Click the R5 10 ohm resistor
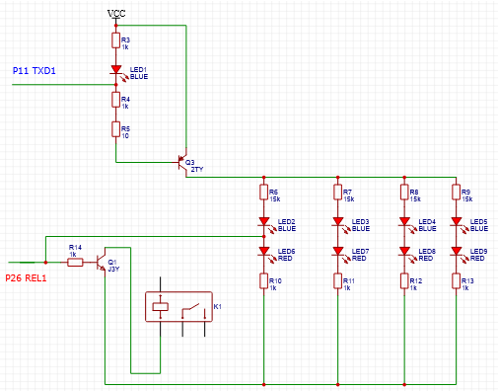498x391 pixels. coord(115,129)
